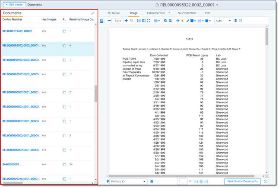Select the Image viewer tab
Viewport: 279px width, 188px height.
click(133, 13)
